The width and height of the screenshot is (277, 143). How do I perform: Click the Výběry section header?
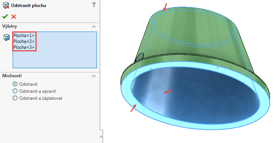coord(10,27)
